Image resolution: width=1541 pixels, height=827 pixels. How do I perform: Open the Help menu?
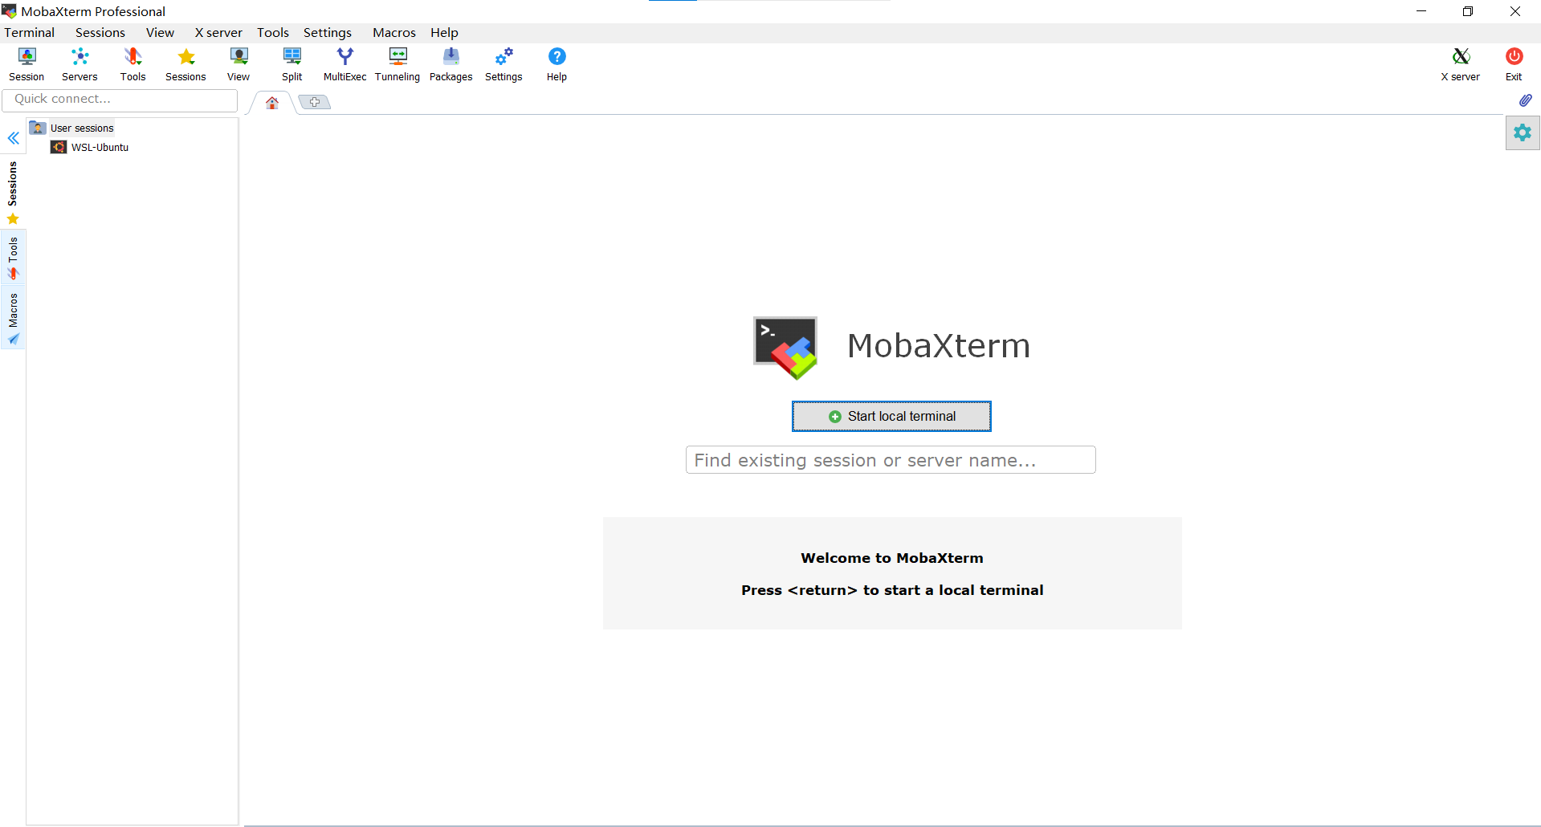coord(444,33)
